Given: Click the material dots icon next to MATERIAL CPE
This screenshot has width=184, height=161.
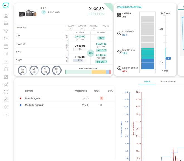Looking at the screenshot, I should click(119, 15).
